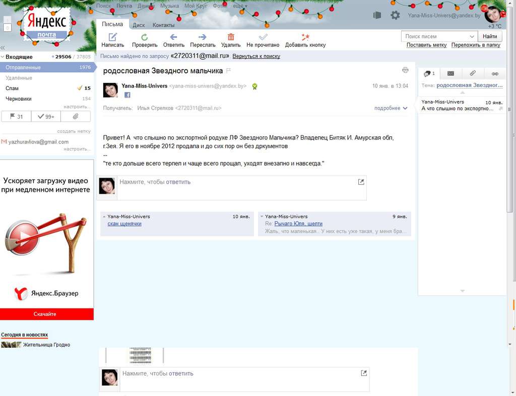
Task: Expand the Входящие folder arrow
Action: click(3, 57)
